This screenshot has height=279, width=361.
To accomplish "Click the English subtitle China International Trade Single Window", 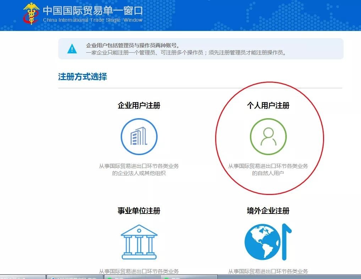I will point(93,20).
